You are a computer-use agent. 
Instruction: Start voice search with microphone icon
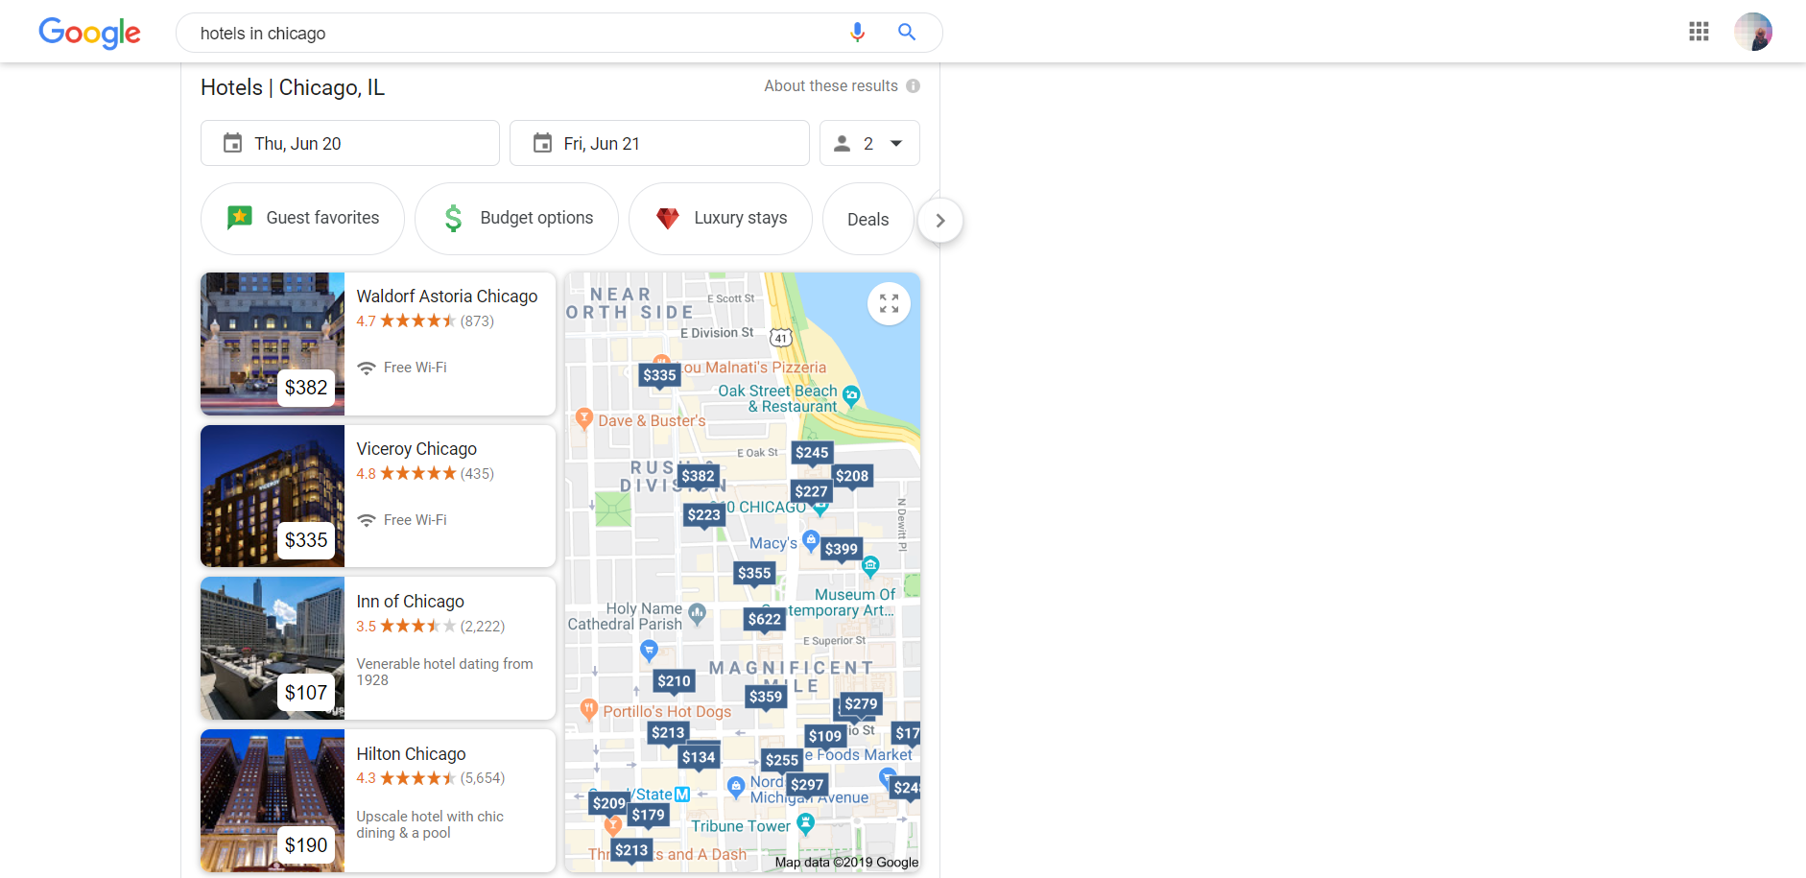pos(857,33)
